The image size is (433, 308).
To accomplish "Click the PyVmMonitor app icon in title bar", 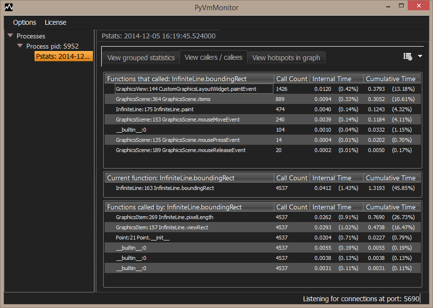I will [x=9, y=7].
